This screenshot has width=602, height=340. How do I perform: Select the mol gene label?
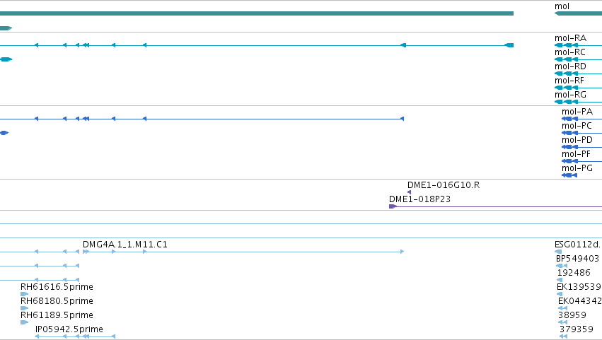click(562, 6)
